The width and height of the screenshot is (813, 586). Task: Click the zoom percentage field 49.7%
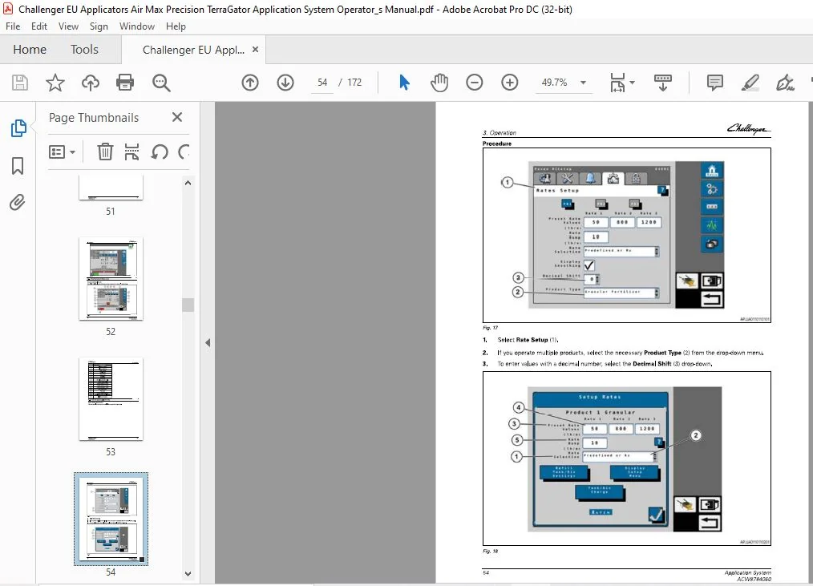[554, 83]
